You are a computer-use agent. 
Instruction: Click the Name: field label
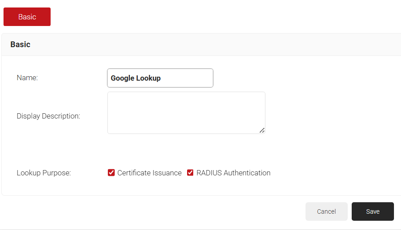[x=27, y=78]
